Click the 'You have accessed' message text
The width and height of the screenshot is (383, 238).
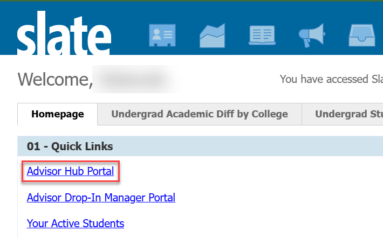(330, 79)
